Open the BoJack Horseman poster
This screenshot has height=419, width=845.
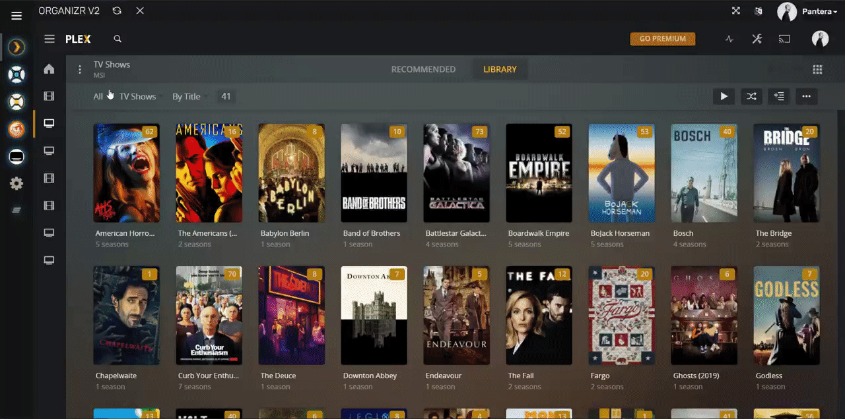[621, 173]
